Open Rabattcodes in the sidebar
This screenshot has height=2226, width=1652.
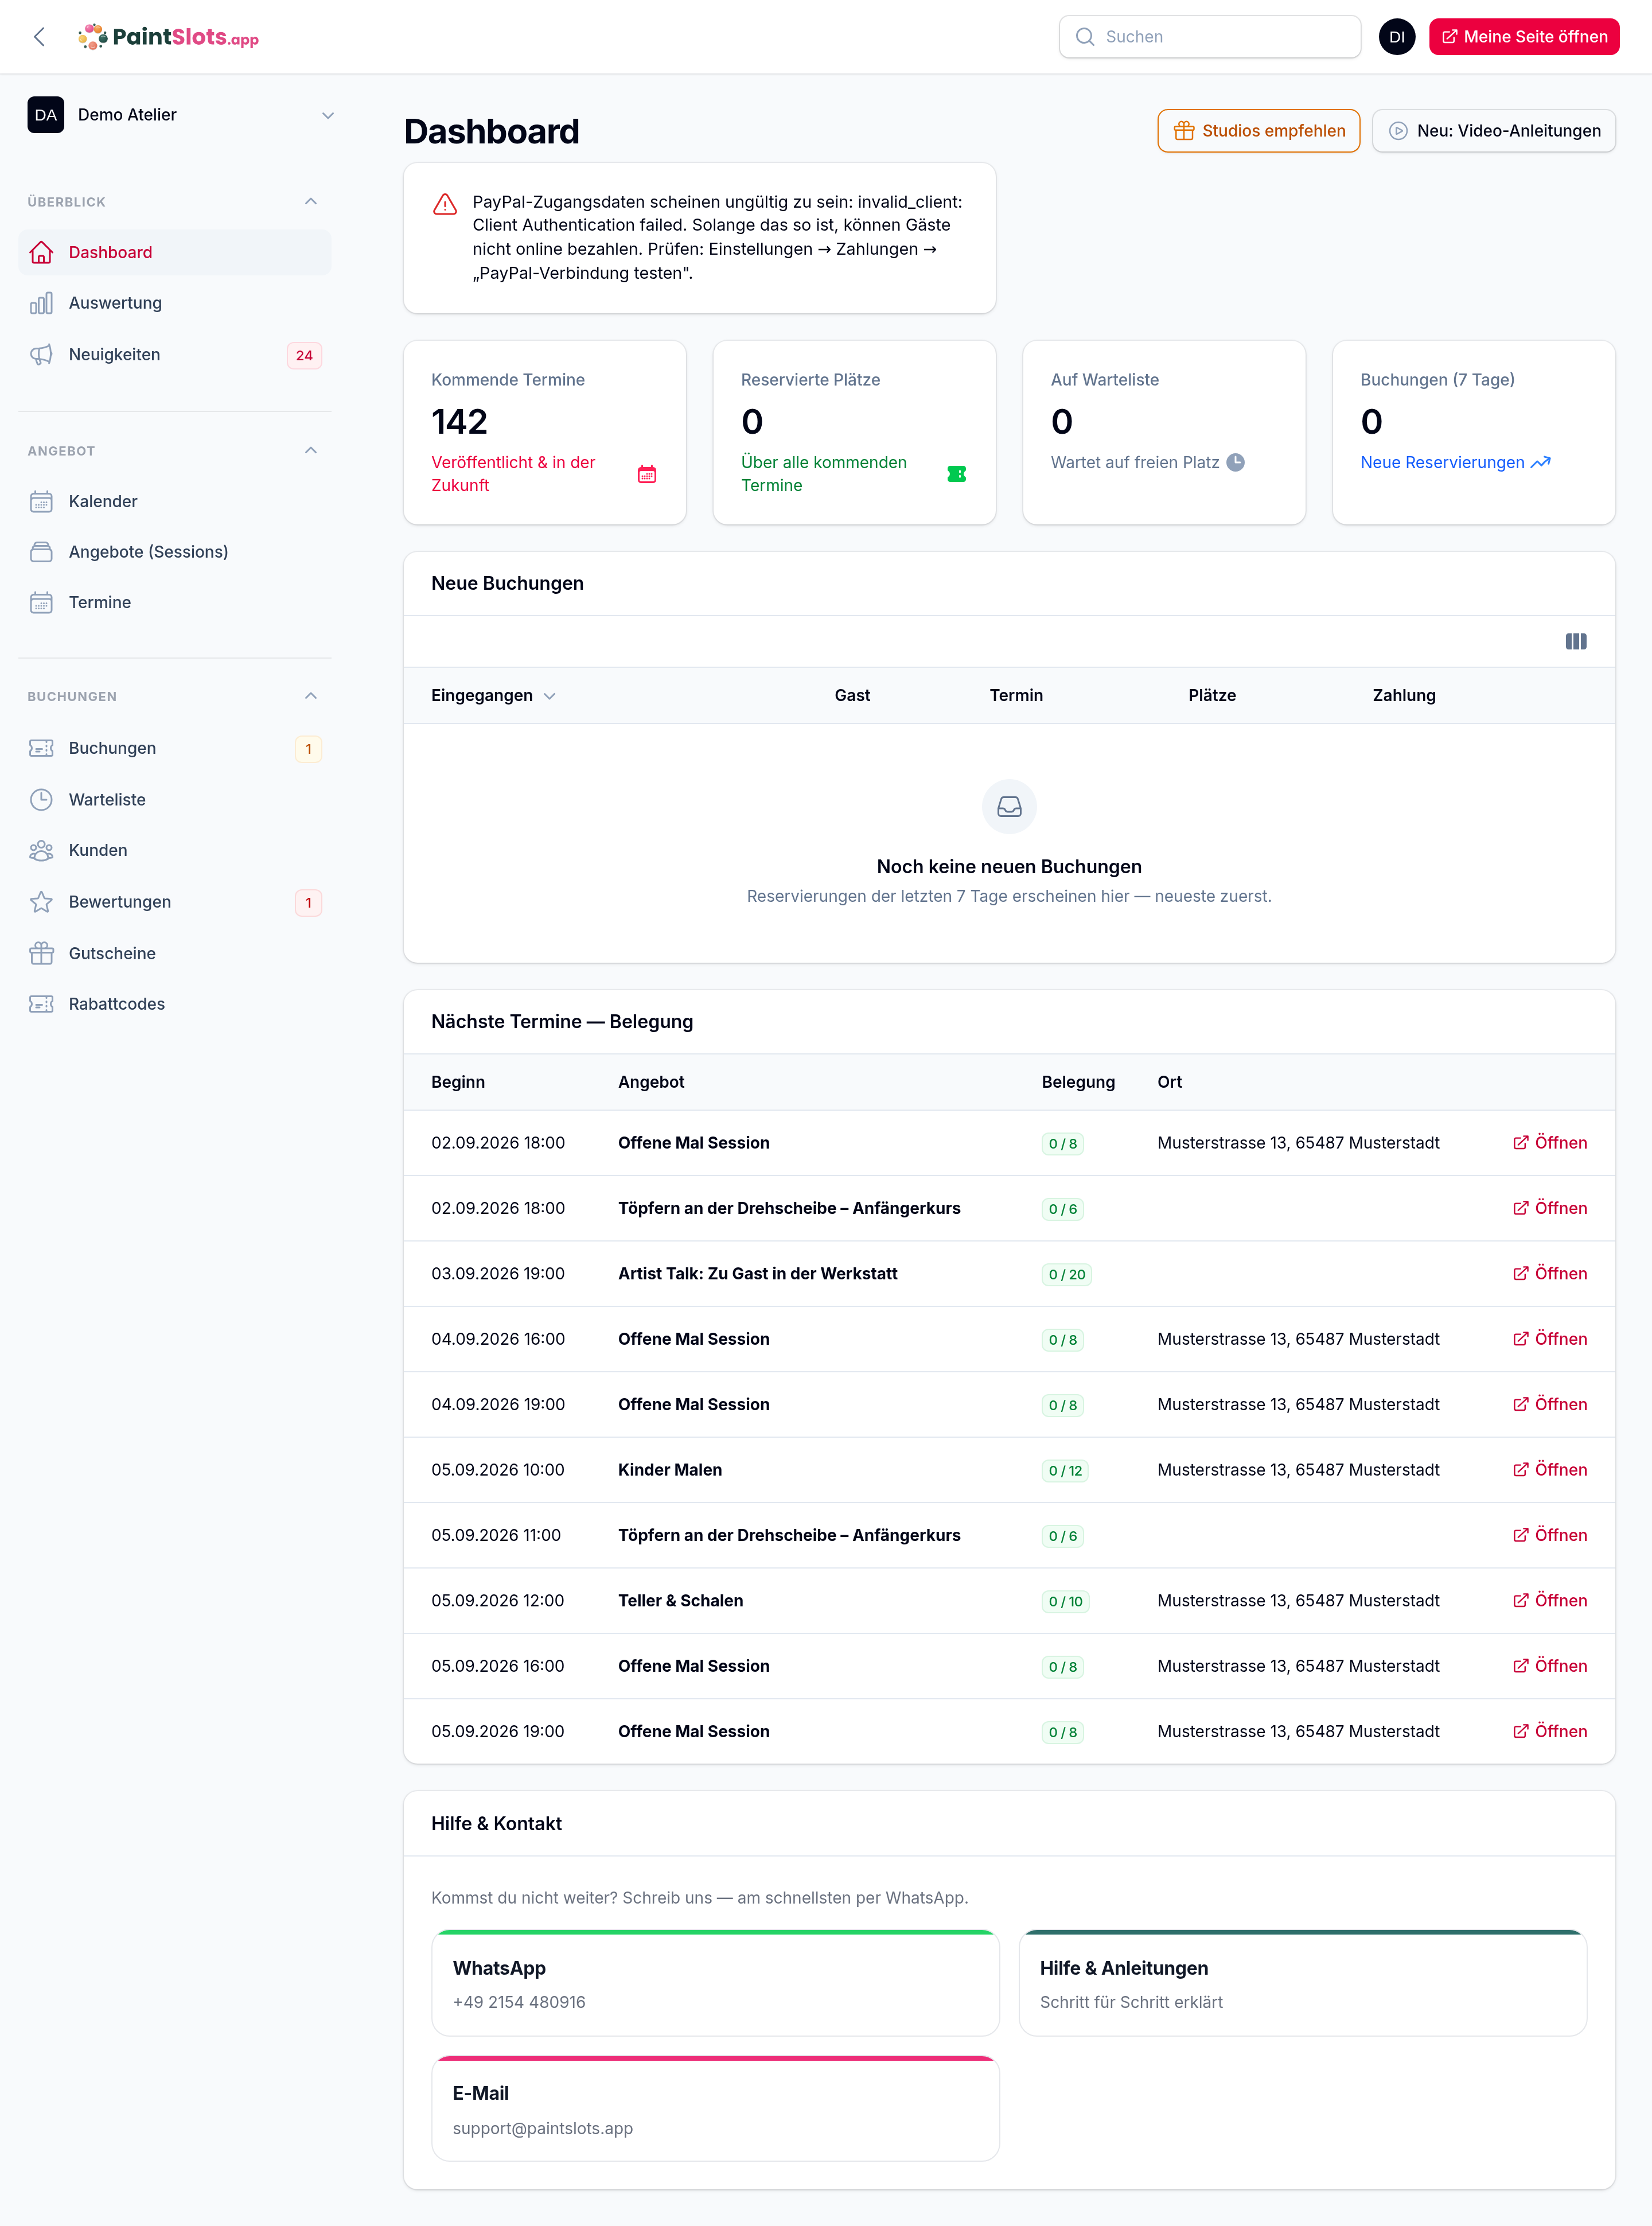(x=175, y=1004)
